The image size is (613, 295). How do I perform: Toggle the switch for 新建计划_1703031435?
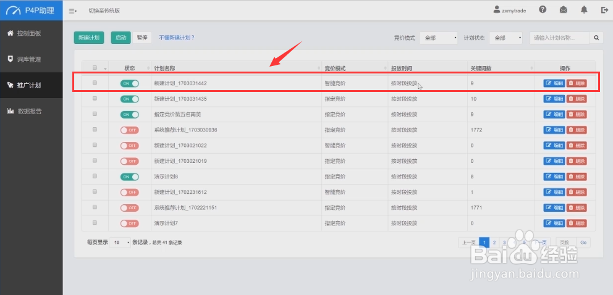point(130,99)
